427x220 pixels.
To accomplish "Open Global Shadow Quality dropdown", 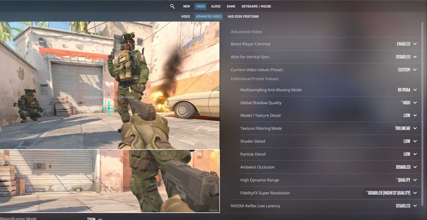I will coord(409,103).
